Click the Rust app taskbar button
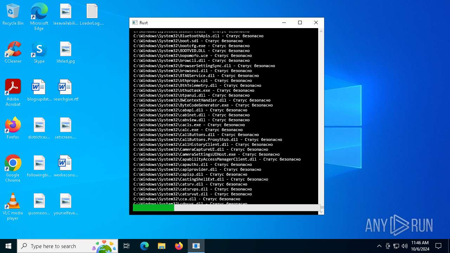This screenshot has height=253, width=450. [x=196, y=246]
